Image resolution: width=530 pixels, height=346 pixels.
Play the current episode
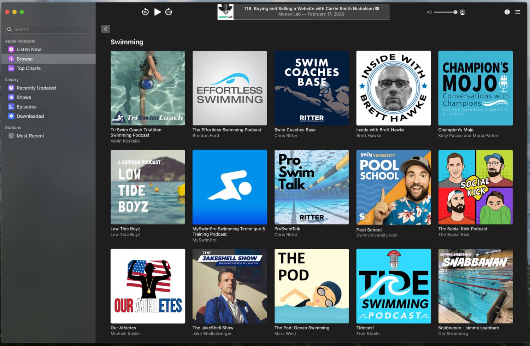tap(158, 12)
